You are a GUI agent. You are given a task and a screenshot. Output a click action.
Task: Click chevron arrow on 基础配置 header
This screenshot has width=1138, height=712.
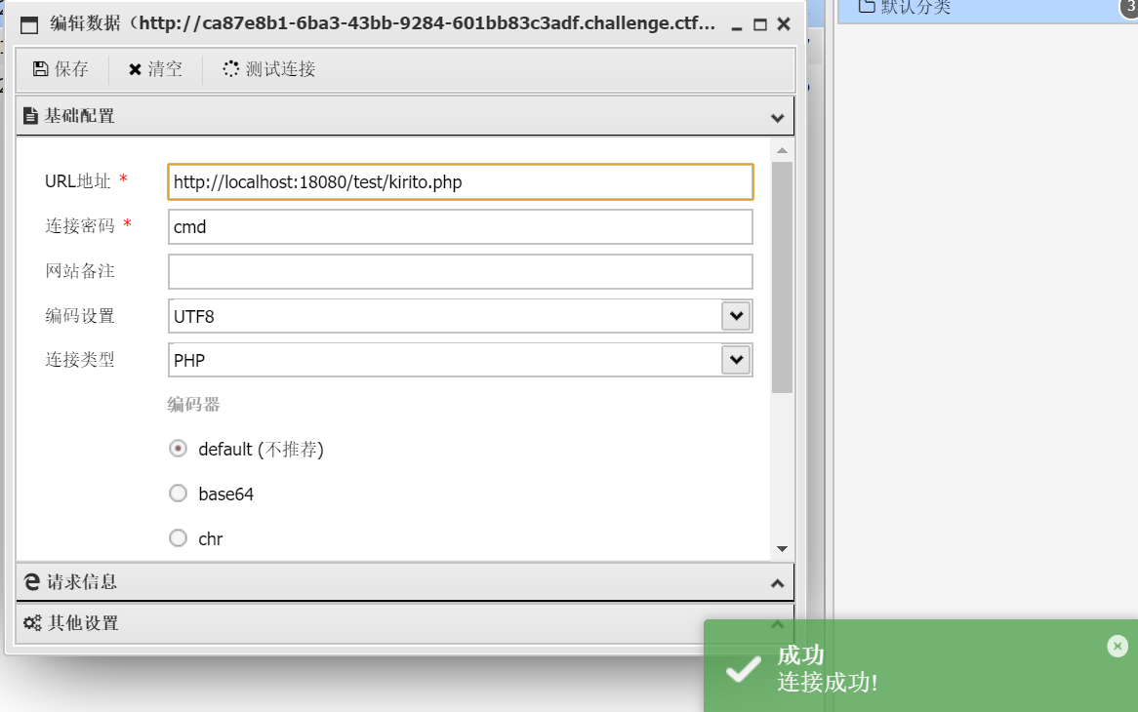[x=777, y=117]
